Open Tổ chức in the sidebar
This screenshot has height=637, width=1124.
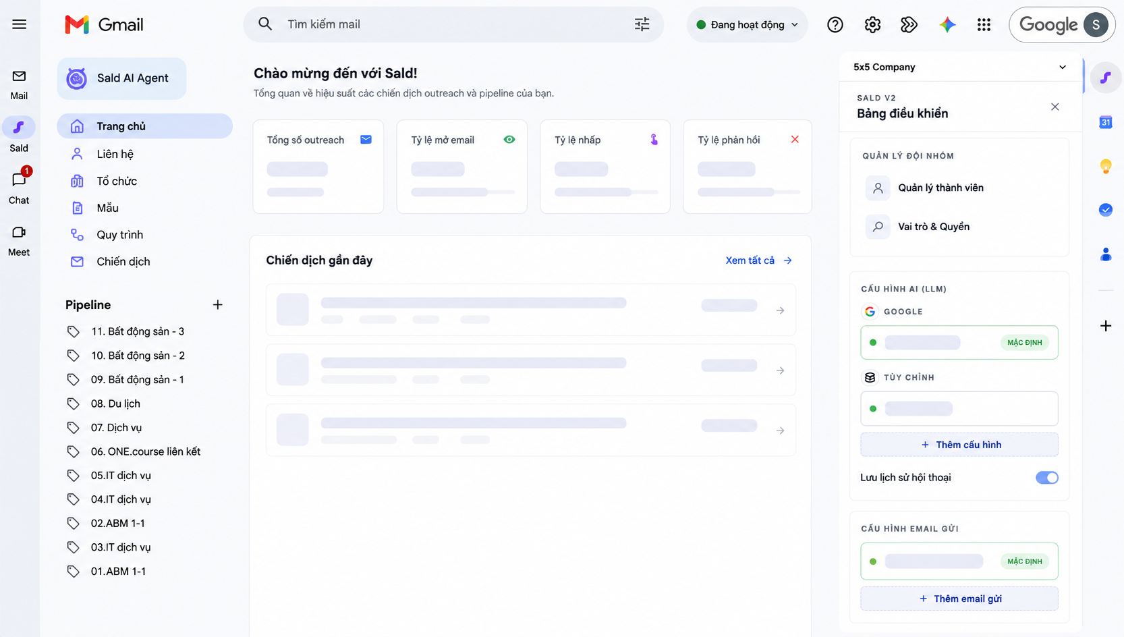(145, 181)
